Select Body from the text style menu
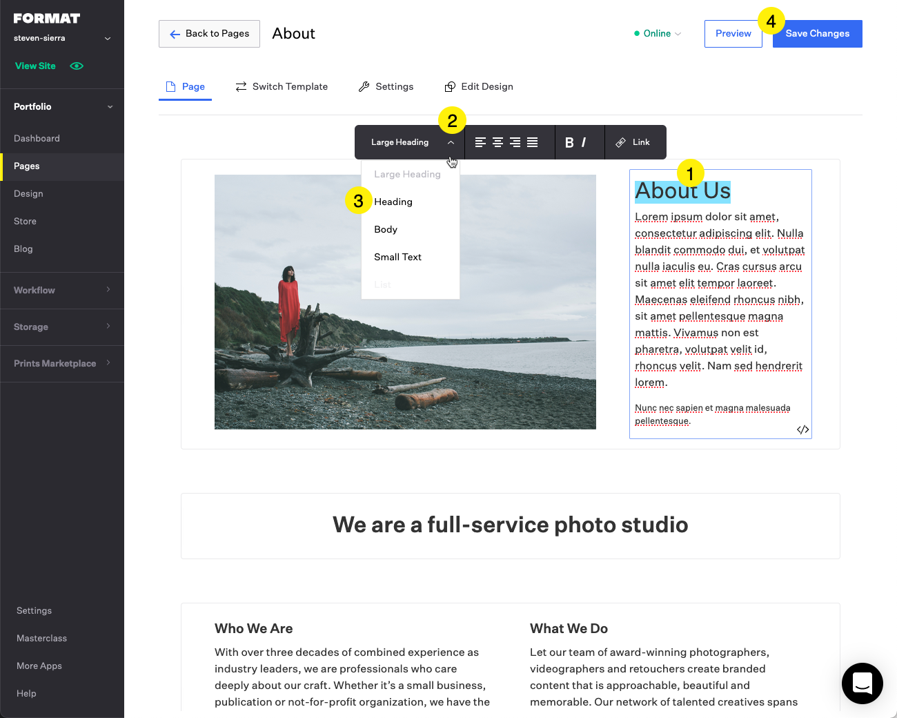This screenshot has width=897, height=718. click(386, 229)
